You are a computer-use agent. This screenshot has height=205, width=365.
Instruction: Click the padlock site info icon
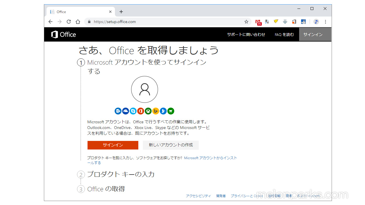[89, 22]
